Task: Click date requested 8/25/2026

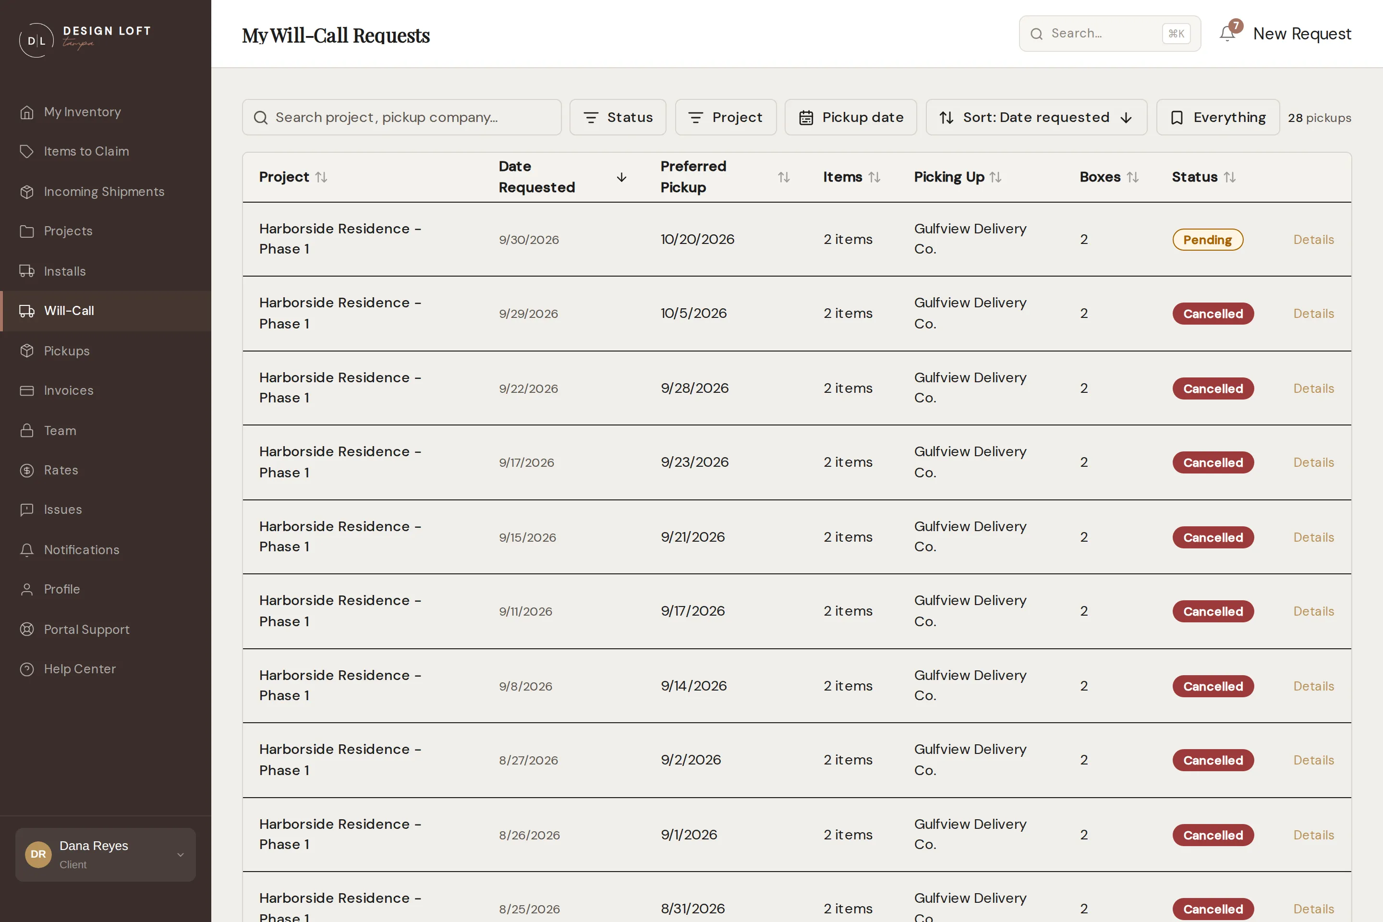Action: point(529,909)
